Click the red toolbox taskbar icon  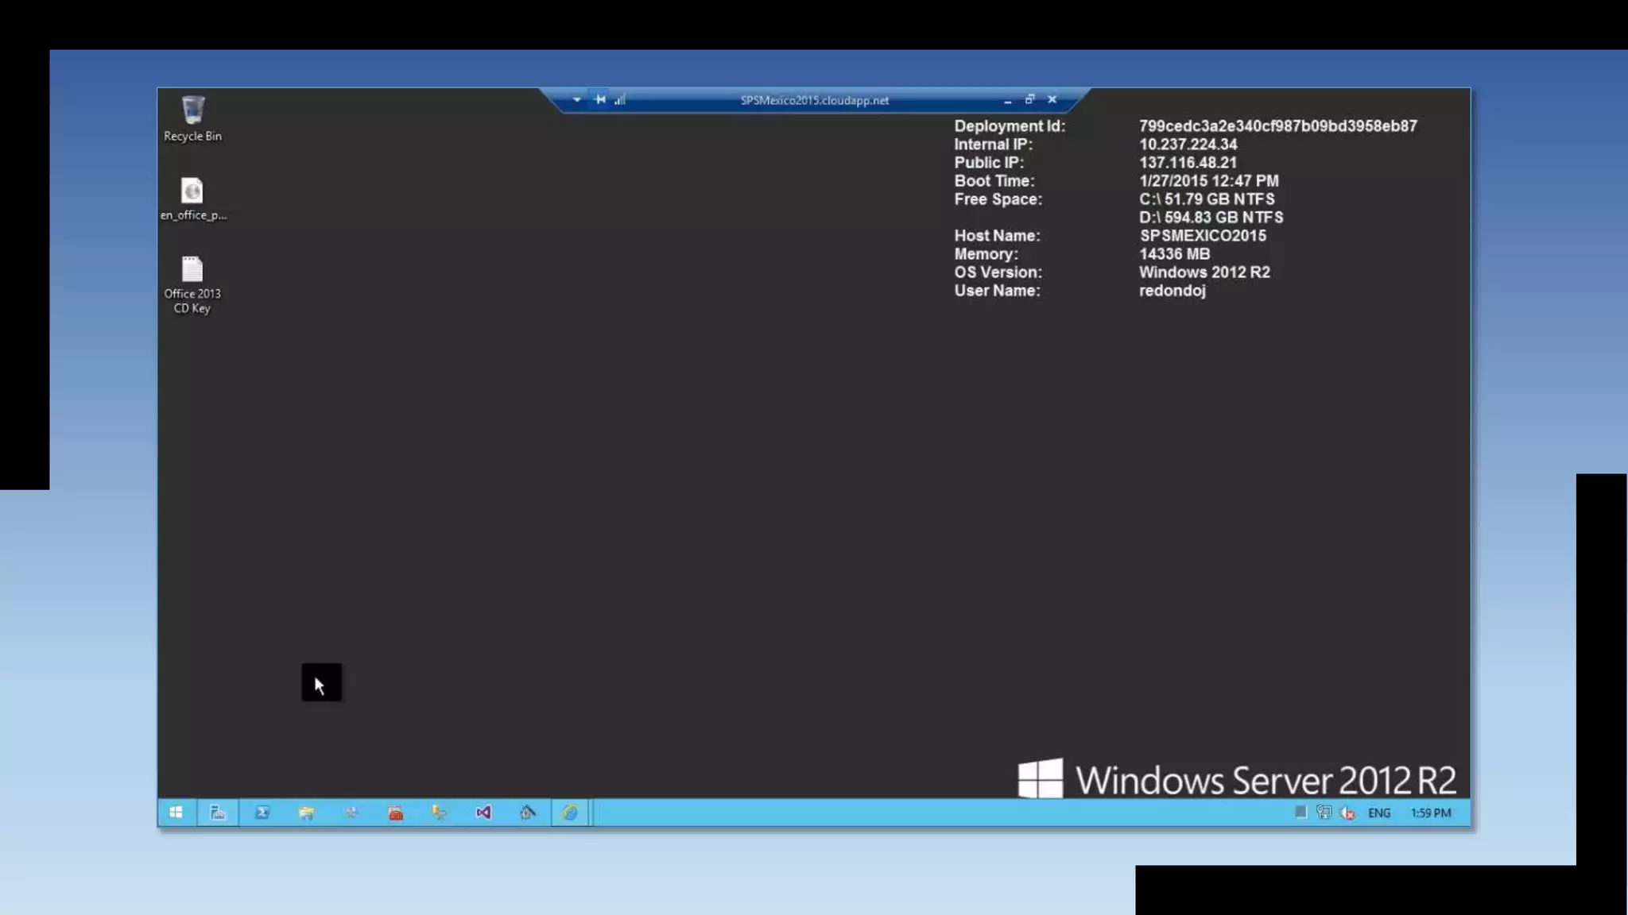(x=395, y=813)
